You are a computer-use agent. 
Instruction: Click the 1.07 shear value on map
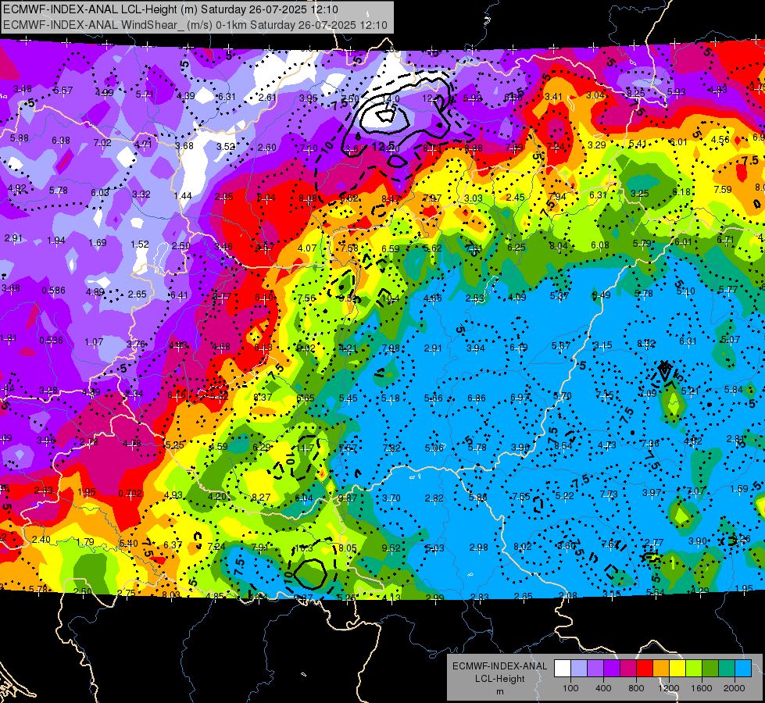pyautogui.click(x=94, y=342)
